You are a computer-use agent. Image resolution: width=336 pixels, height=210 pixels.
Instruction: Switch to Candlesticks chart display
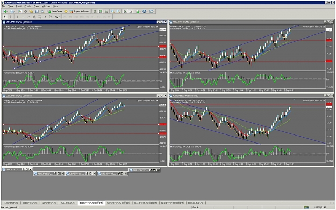101,11
